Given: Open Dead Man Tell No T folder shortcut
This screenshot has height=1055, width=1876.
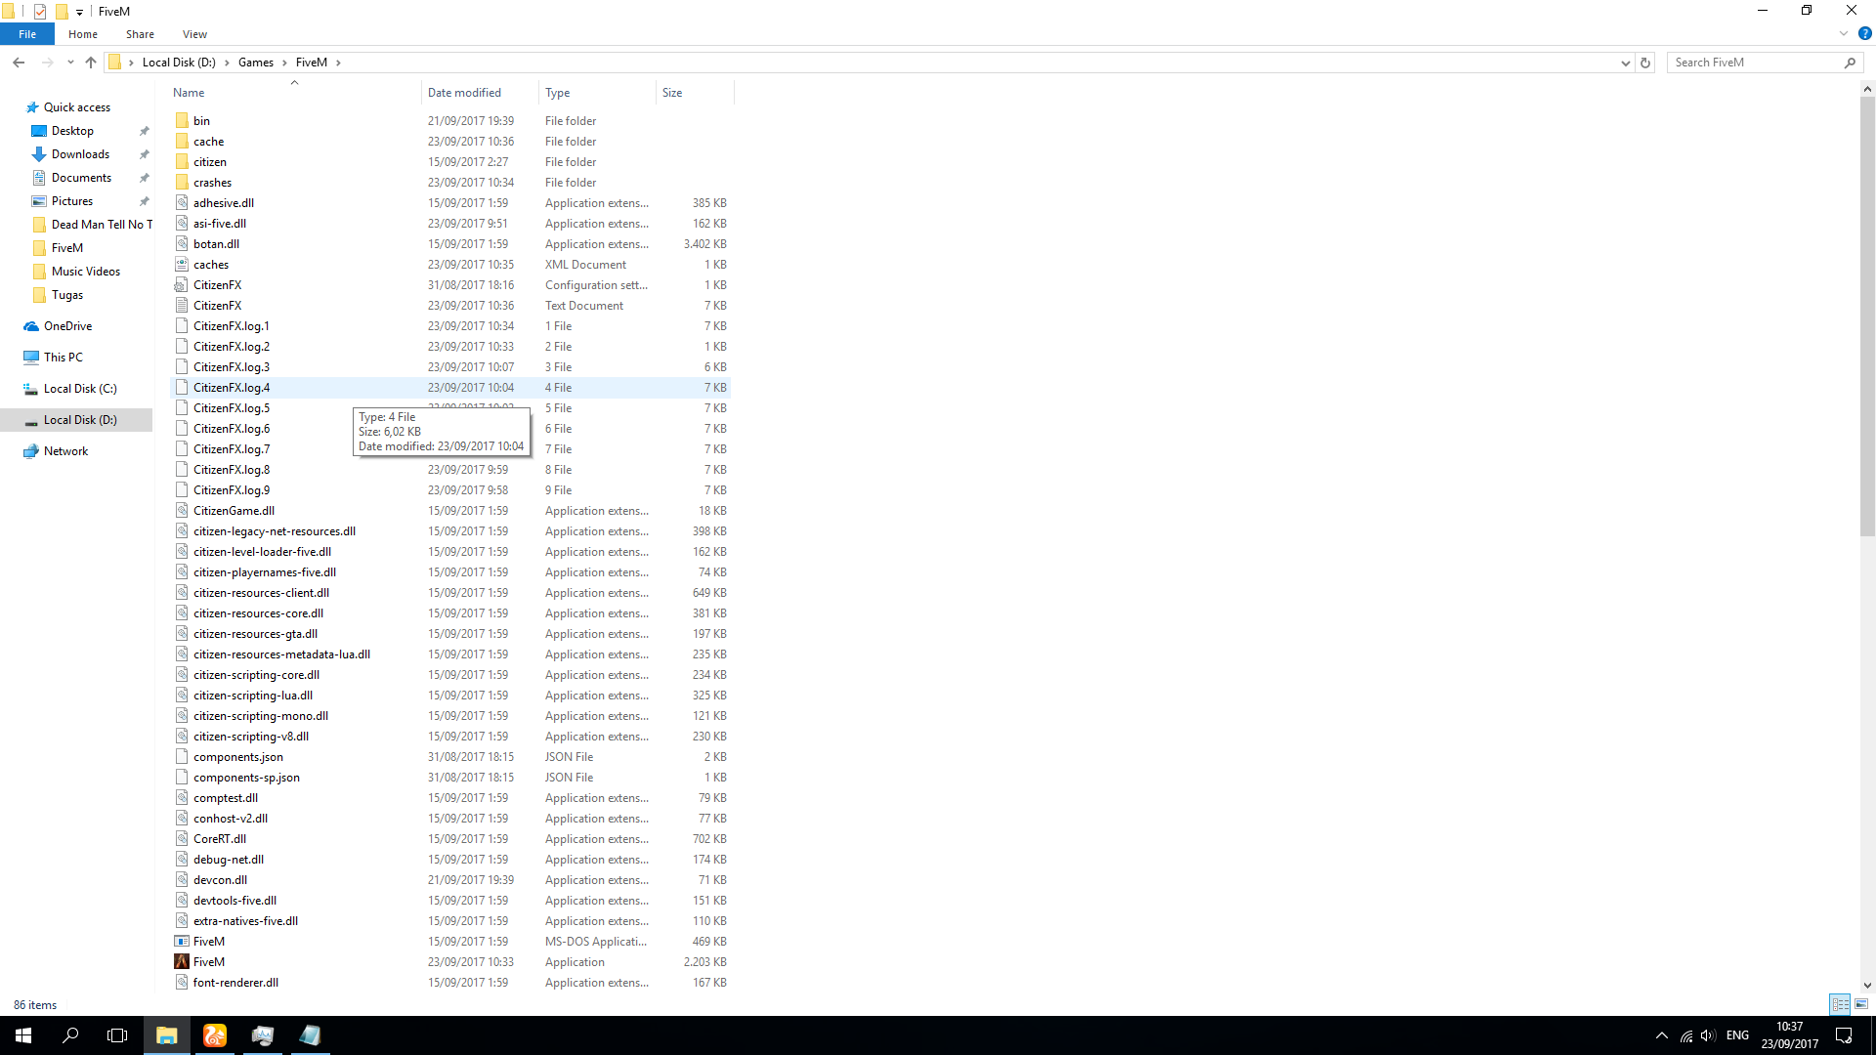Looking at the screenshot, I should [x=102, y=225].
